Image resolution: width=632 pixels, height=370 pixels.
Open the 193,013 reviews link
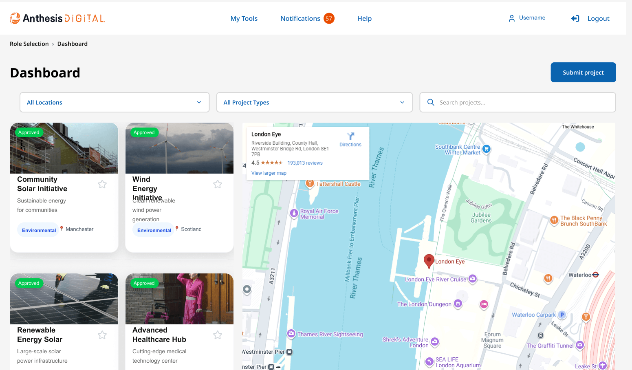[305, 163]
